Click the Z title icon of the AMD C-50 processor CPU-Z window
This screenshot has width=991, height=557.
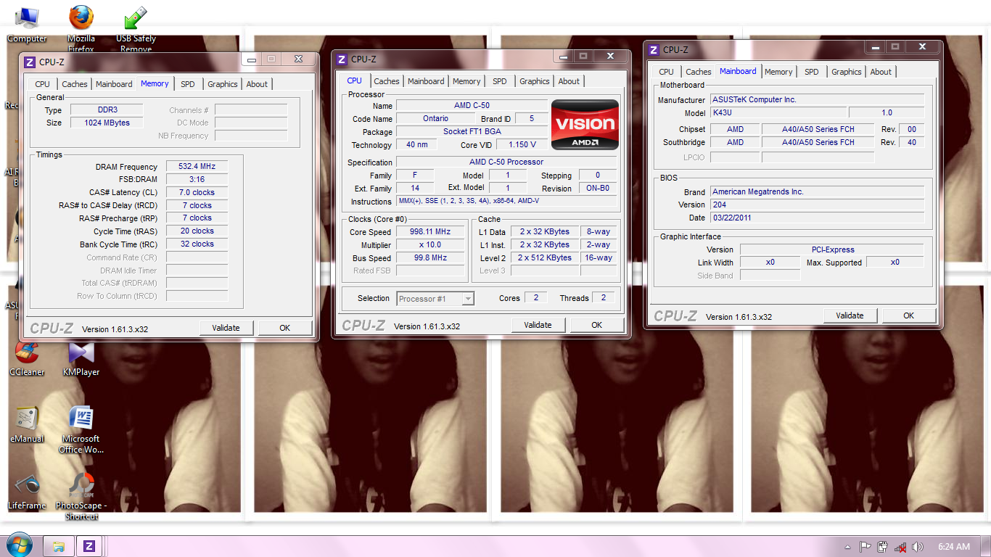tap(342, 59)
